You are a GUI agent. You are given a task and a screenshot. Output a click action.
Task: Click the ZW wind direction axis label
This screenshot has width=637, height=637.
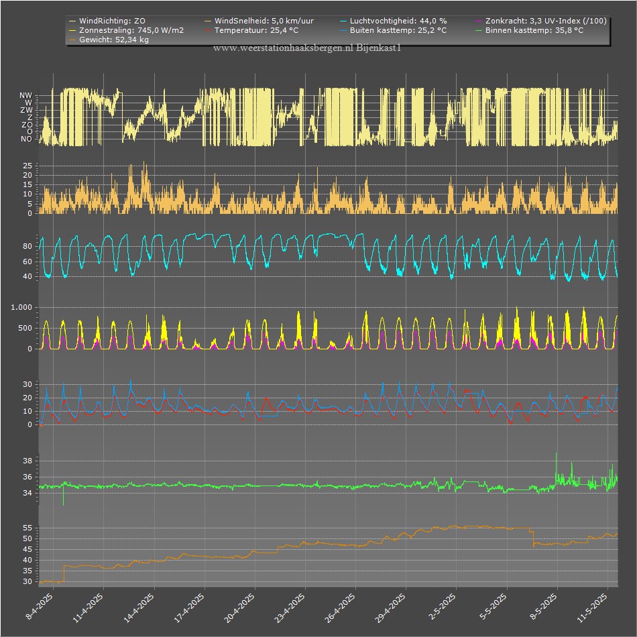pyautogui.click(x=26, y=110)
